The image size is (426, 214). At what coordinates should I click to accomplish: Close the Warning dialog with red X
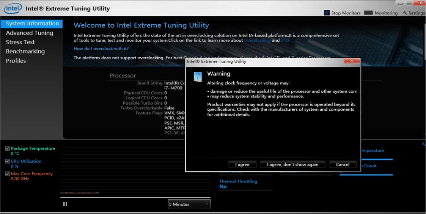pyautogui.click(x=352, y=61)
